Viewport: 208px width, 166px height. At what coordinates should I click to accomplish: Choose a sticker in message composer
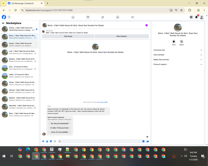(x=51, y=141)
